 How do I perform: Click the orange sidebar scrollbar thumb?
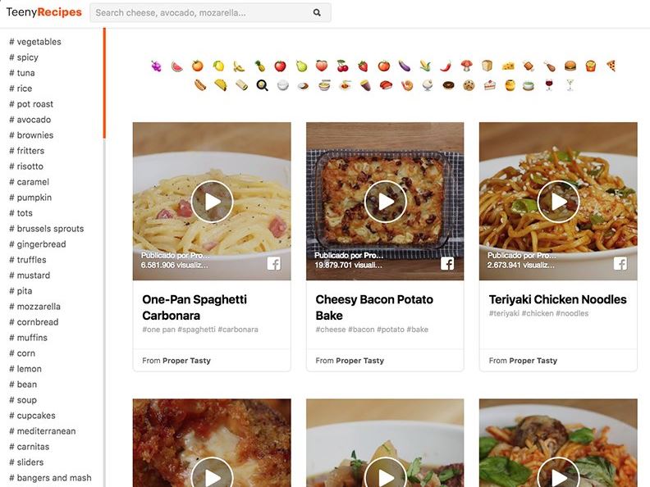[x=104, y=83]
